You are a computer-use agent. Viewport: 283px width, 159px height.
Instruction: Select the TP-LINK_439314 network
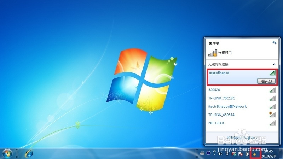click(242, 114)
